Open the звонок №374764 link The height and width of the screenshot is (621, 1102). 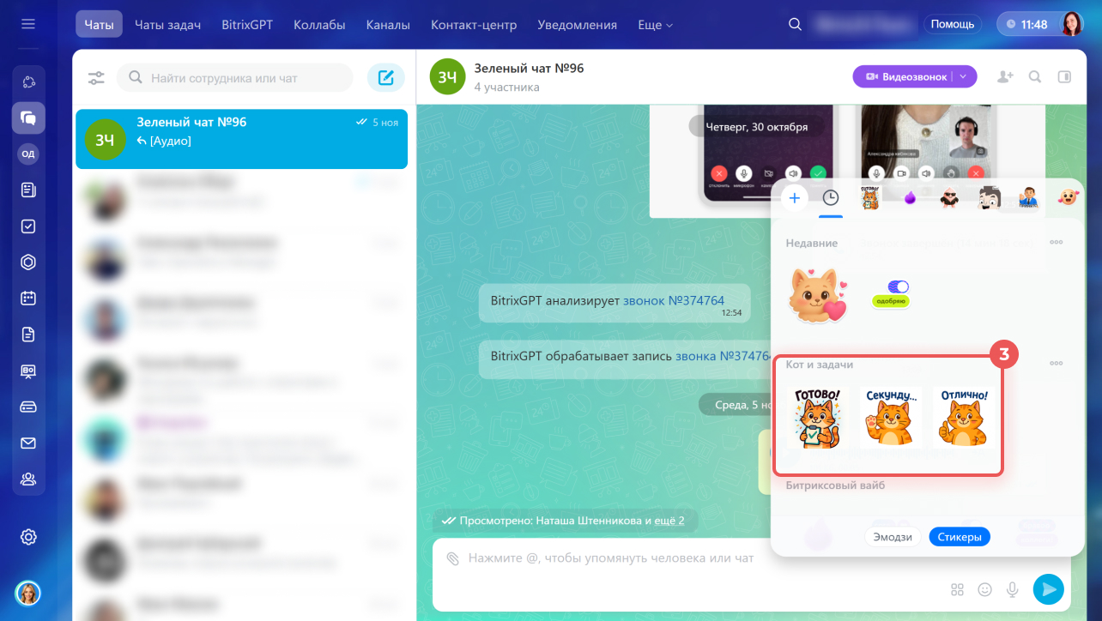(674, 301)
